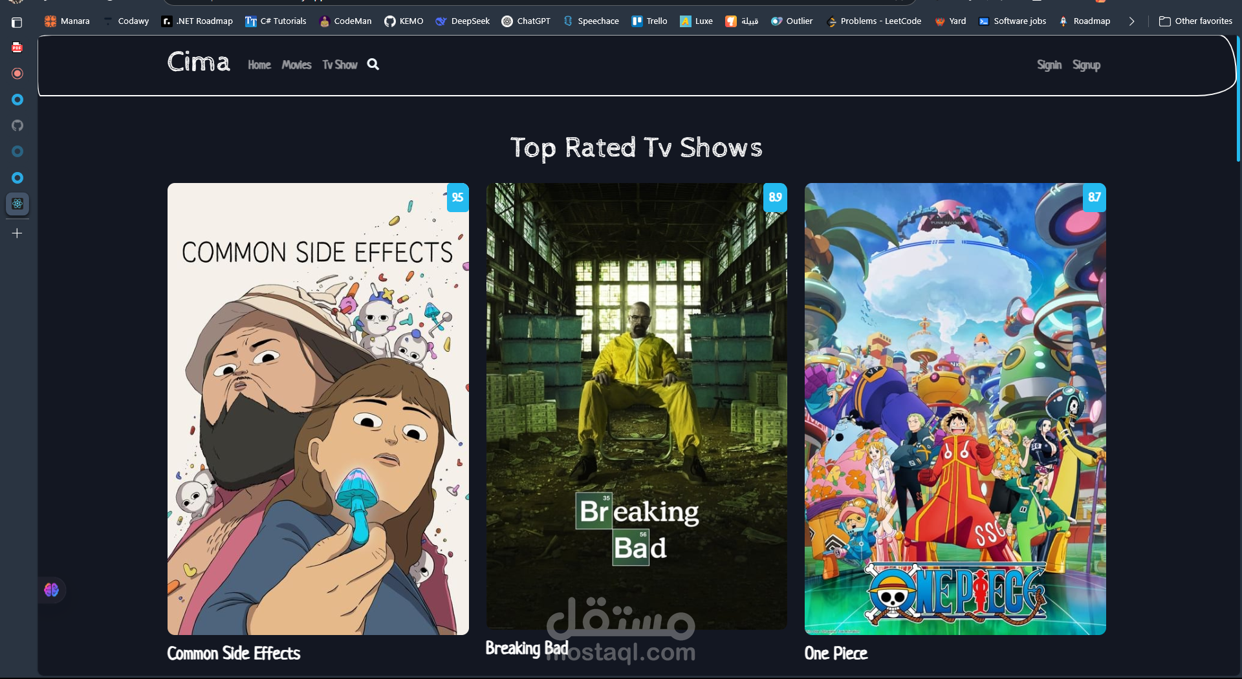Click the 'One Piece' title below poster

point(836,653)
